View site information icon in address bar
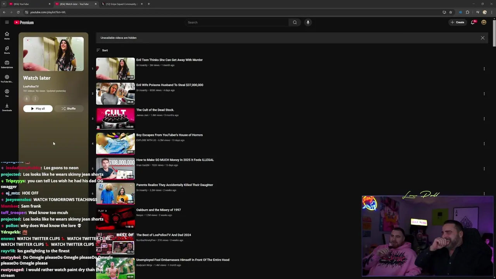 [26, 12]
